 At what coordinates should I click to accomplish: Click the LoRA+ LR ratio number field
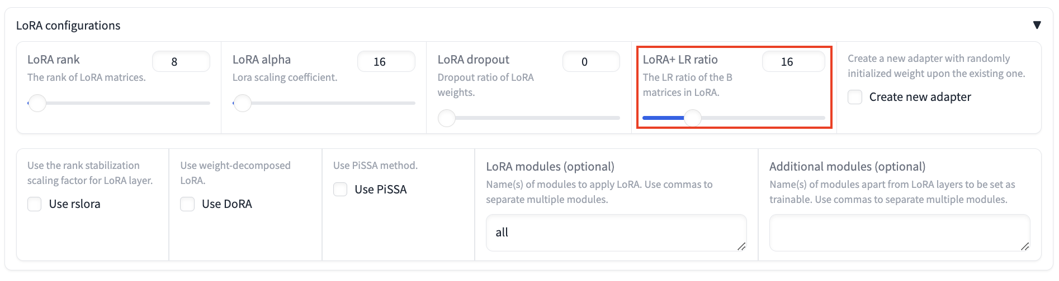tap(793, 62)
